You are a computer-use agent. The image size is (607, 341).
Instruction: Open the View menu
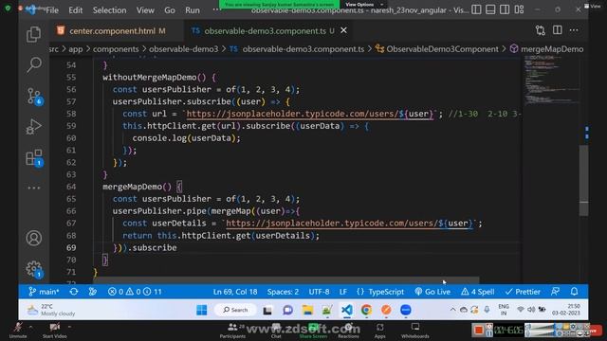[145, 10]
